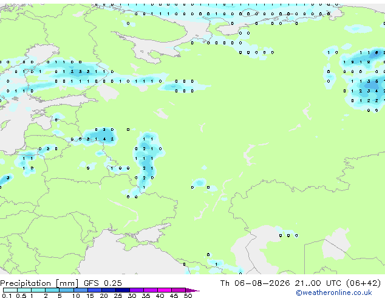Click the 0.5–1 mm legend color box

coord(24,290)
